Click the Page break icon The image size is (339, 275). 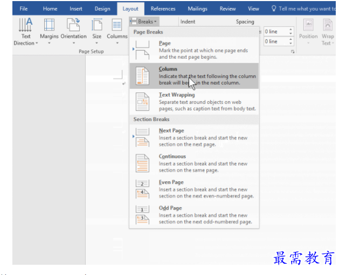(x=142, y=50)
